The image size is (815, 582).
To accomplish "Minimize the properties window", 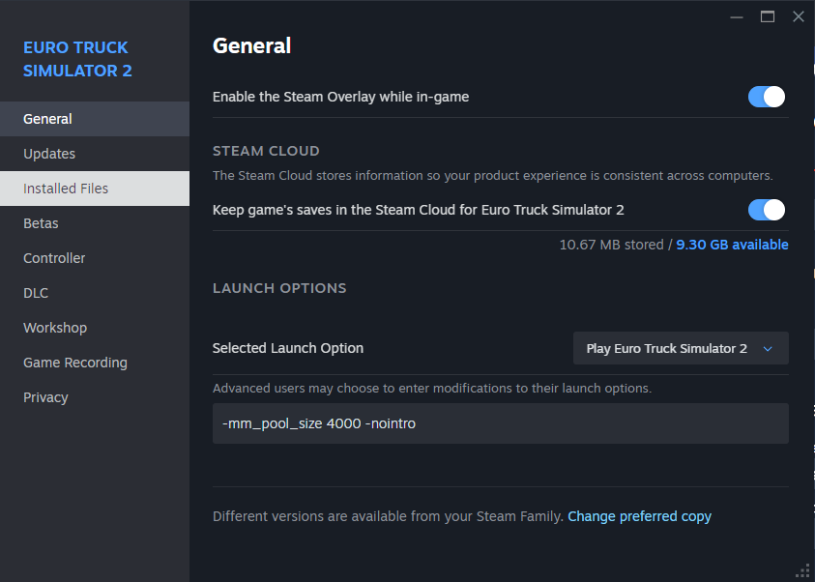I will 737,16.
